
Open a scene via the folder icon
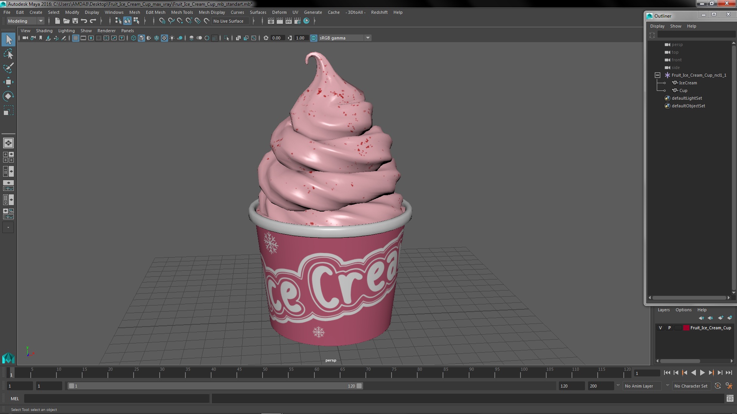66,21
